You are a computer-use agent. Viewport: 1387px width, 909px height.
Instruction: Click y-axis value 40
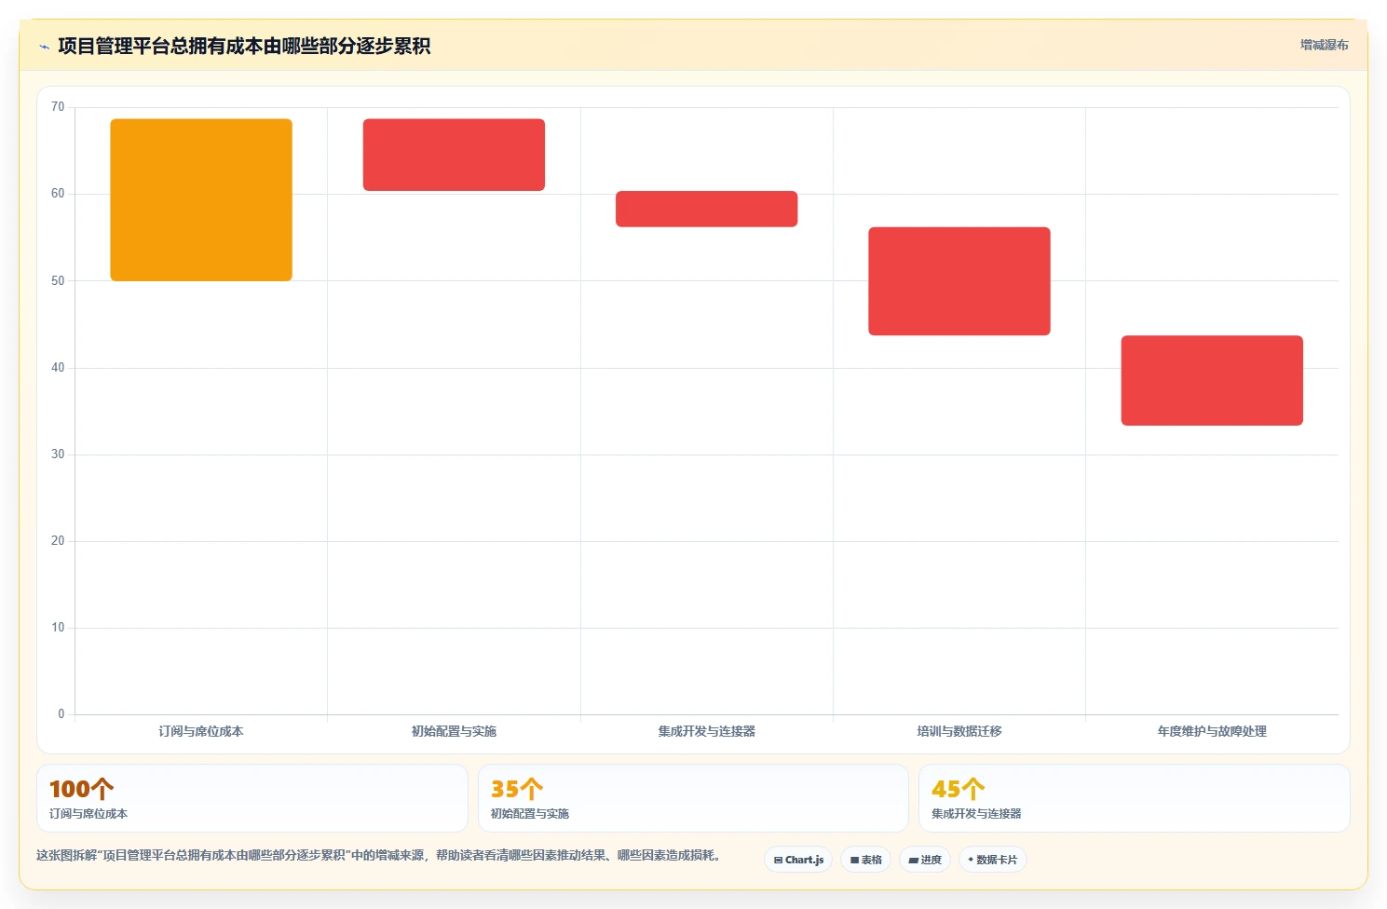(58, 368)
